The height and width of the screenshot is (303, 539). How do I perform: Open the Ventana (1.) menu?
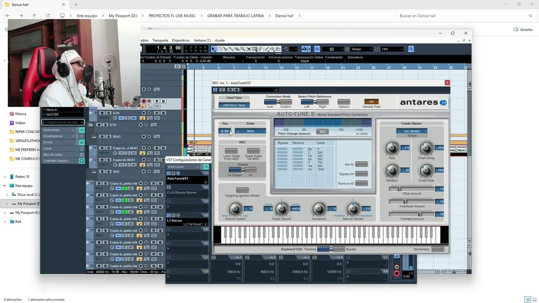point(202,40)
